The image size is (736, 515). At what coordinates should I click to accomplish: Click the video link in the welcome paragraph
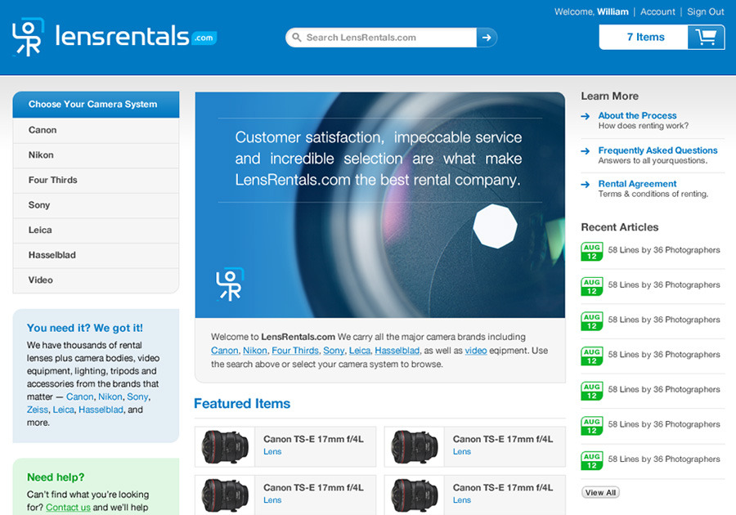(475, 351)
